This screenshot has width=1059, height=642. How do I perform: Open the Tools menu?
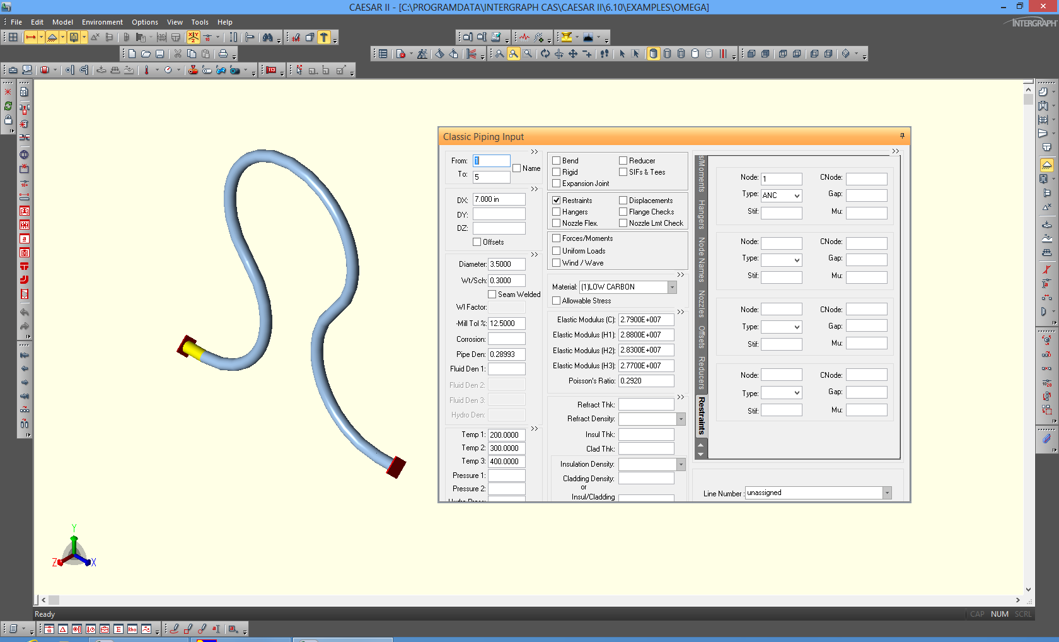[x=200, y=22]
